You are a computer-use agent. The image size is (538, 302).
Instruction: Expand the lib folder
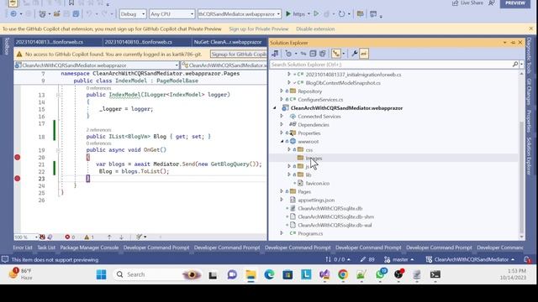pyautogui.click(x=289, y=174)
